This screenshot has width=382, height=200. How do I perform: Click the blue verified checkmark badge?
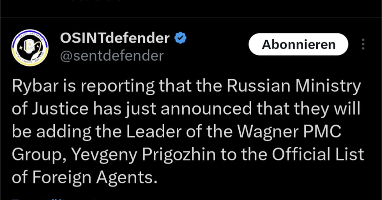point(181,39)
